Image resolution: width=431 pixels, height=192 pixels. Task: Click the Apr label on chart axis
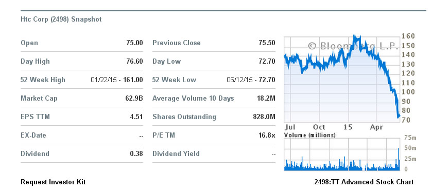point(376,127)
